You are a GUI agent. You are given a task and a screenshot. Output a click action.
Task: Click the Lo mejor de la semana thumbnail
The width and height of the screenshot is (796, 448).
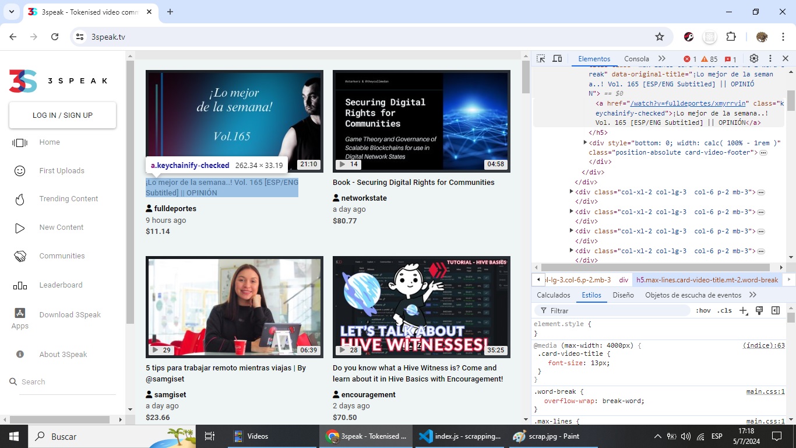pos(234,121)
